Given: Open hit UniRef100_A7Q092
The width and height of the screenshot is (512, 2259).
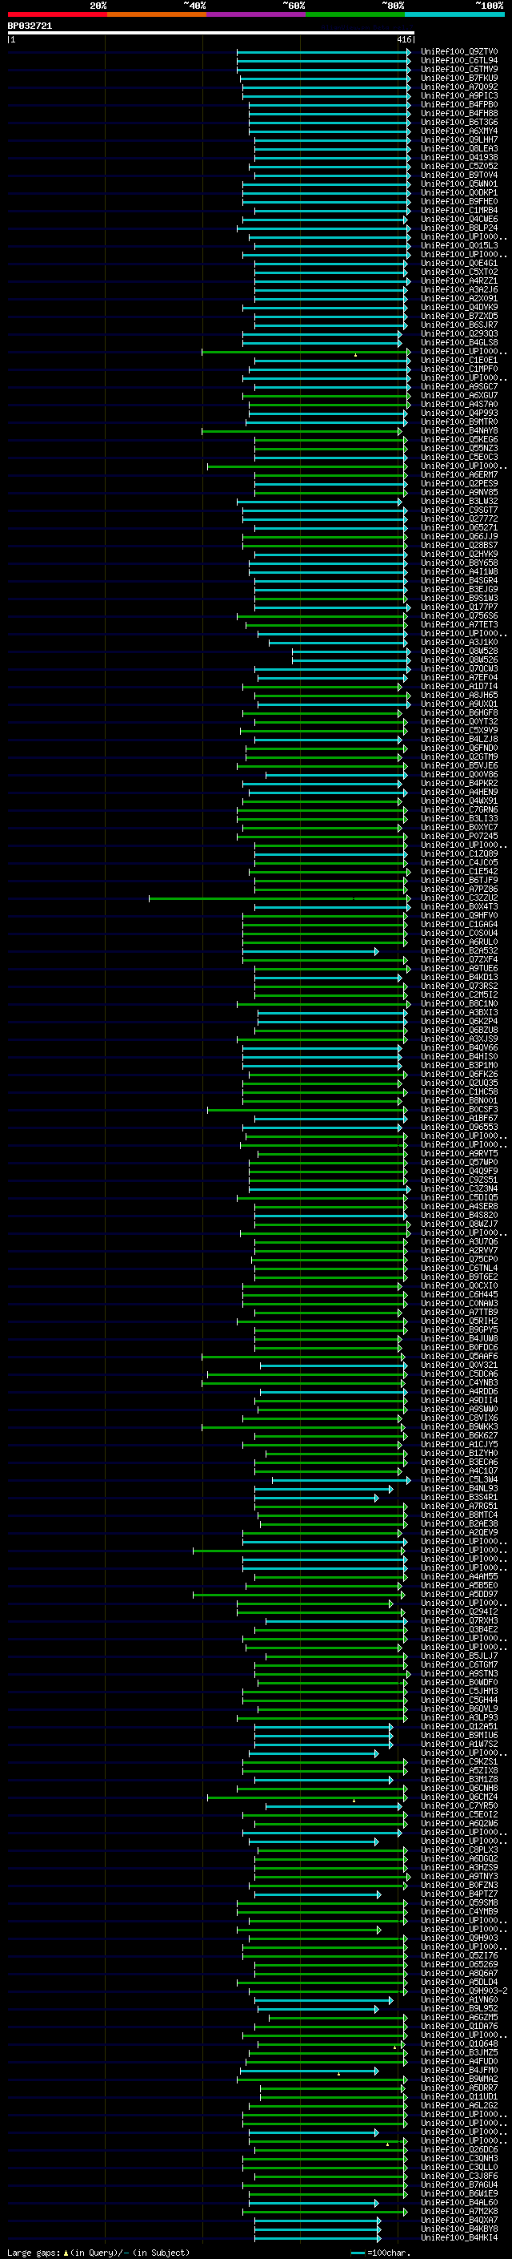Looking at the screenshot, I should 458,87.
